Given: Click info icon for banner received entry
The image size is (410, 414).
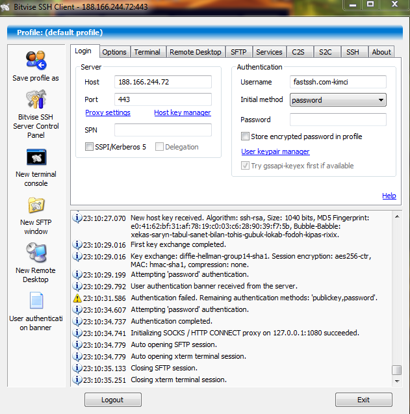Looking at the screenshot, I should (77, 286).
